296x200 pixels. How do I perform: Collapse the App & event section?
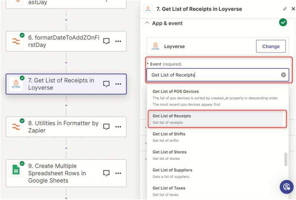(147, 23)
